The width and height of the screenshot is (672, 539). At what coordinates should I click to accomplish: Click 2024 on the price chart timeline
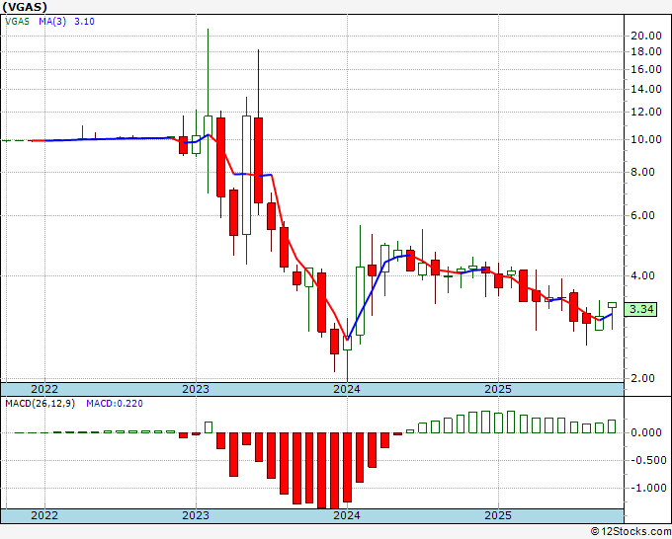347,389
